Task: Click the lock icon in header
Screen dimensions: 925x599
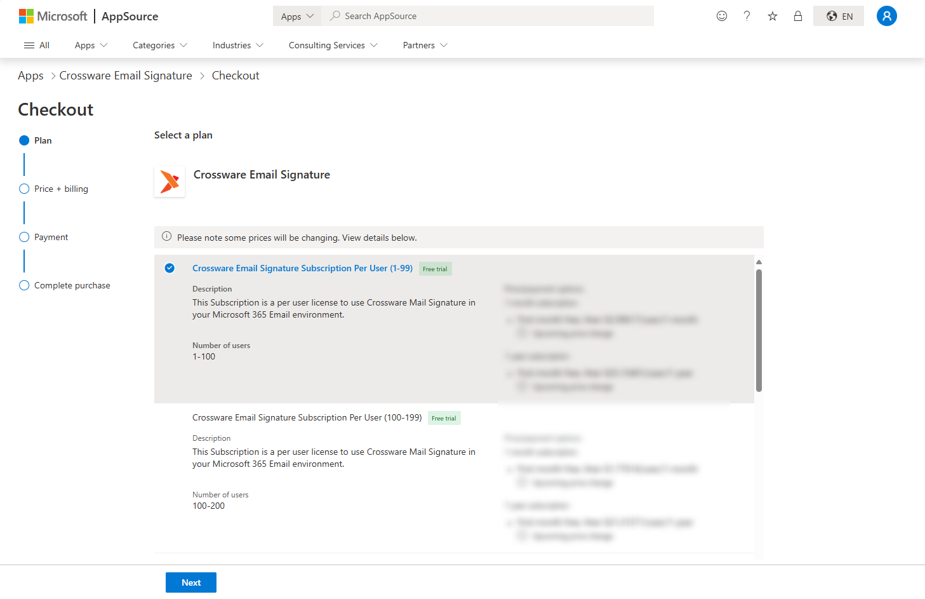Action: (797, 16)
